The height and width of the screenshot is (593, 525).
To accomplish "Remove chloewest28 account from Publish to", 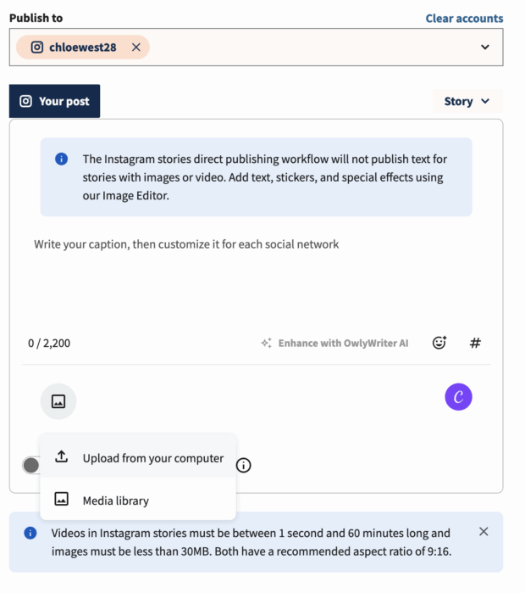I will [x=136, y=48].
